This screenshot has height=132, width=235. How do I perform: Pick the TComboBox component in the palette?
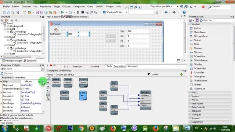[200, 69]
